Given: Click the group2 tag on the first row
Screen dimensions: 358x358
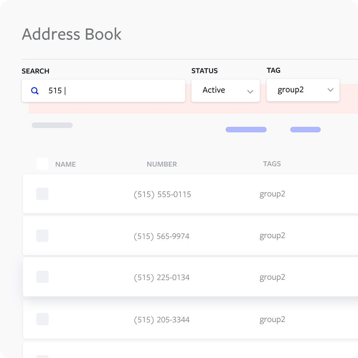Looking at the screenshot, I should pyautogui.click(x=272, y=194).
